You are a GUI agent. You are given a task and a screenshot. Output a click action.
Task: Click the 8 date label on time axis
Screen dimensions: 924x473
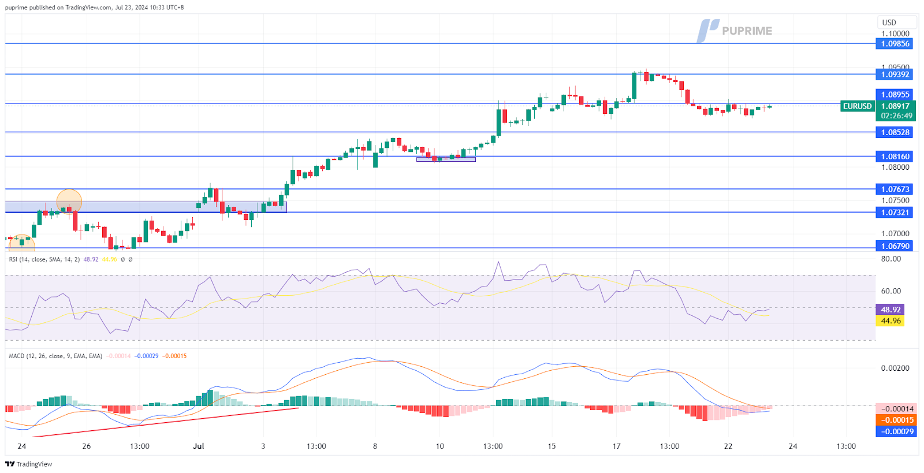[375, 446]
